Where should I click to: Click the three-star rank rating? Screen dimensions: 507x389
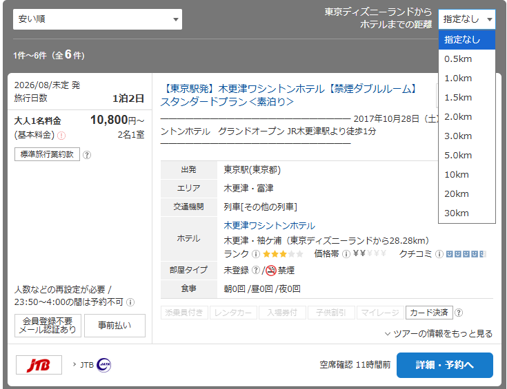pos(284,254)
